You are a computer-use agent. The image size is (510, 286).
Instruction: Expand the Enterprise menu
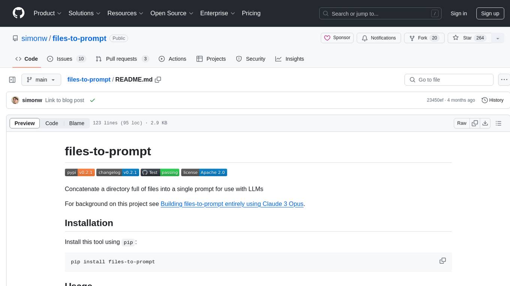click(217, 13)
